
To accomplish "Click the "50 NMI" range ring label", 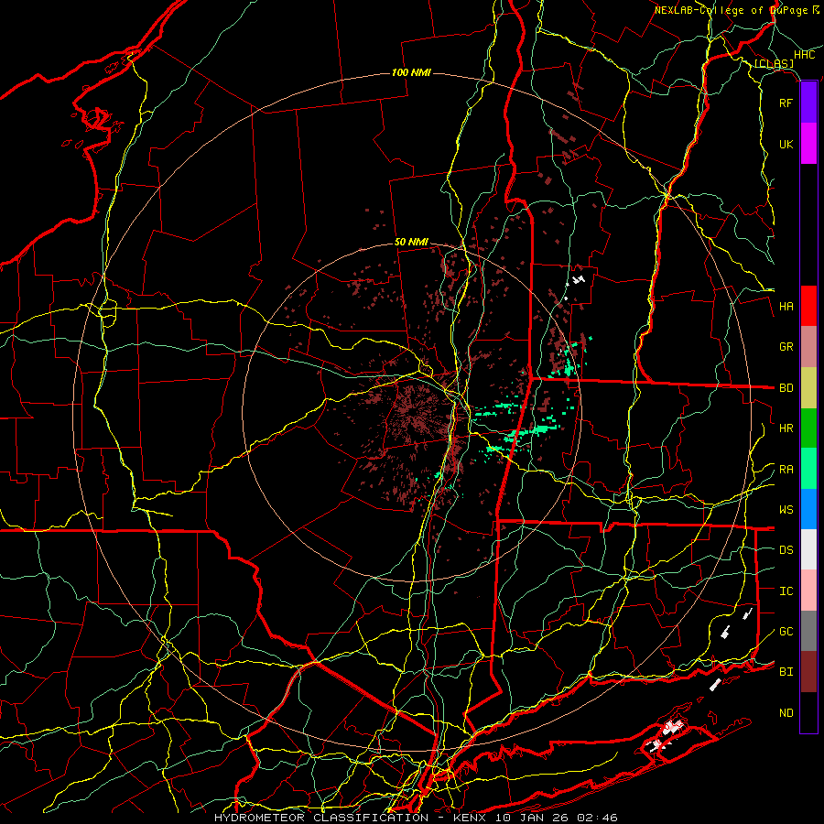I will click(411, 242).
